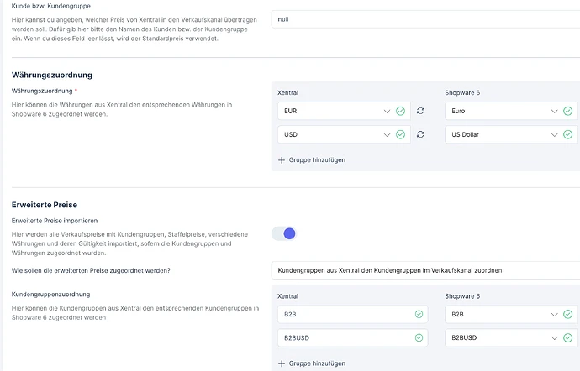The height and width of the screenshot is (371, 580).
Task: Click green checkmark in Xentral B2B field
Action: [x=419, y=314]
